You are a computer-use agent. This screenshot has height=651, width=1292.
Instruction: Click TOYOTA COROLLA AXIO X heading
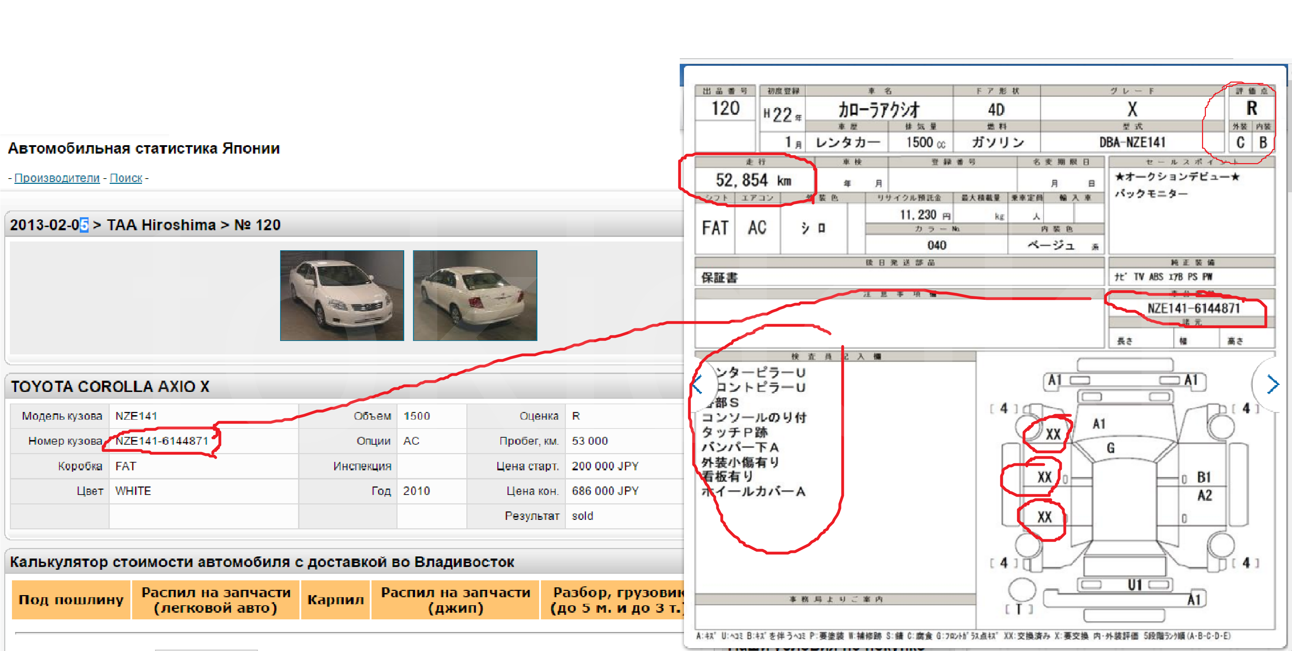click(110, 387)
